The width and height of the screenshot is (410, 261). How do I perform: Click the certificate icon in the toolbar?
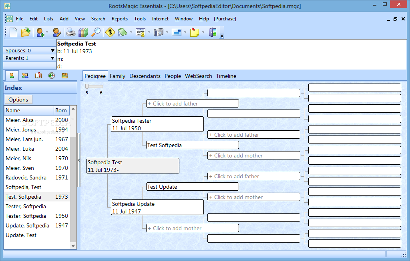(x=141, y=32)
